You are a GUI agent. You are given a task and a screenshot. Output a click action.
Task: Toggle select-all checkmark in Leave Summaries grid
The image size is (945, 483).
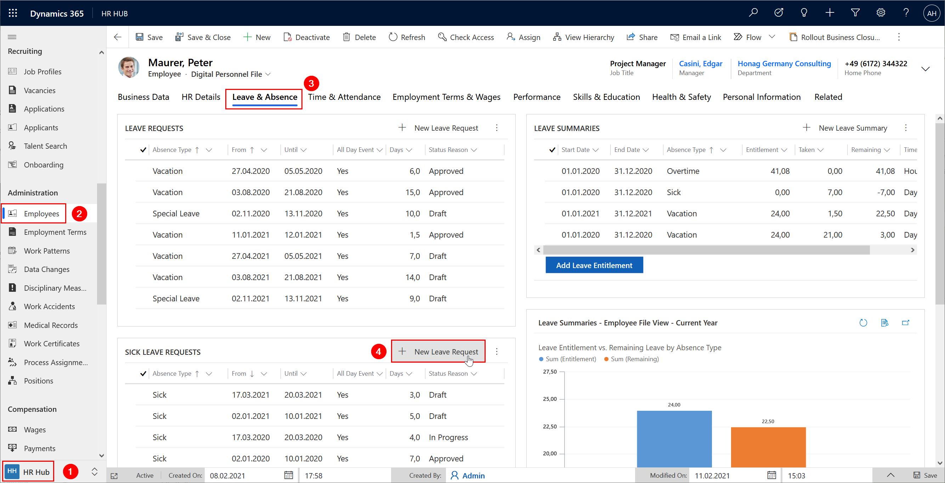click(x=552, y=150)
